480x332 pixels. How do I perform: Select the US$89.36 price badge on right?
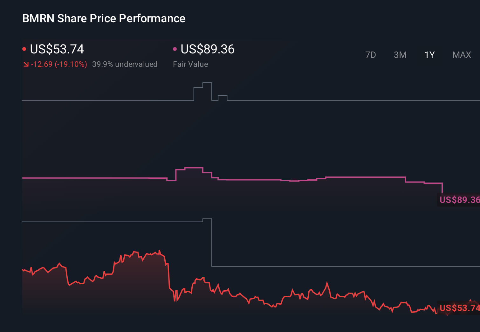click(x=459, y=200)
